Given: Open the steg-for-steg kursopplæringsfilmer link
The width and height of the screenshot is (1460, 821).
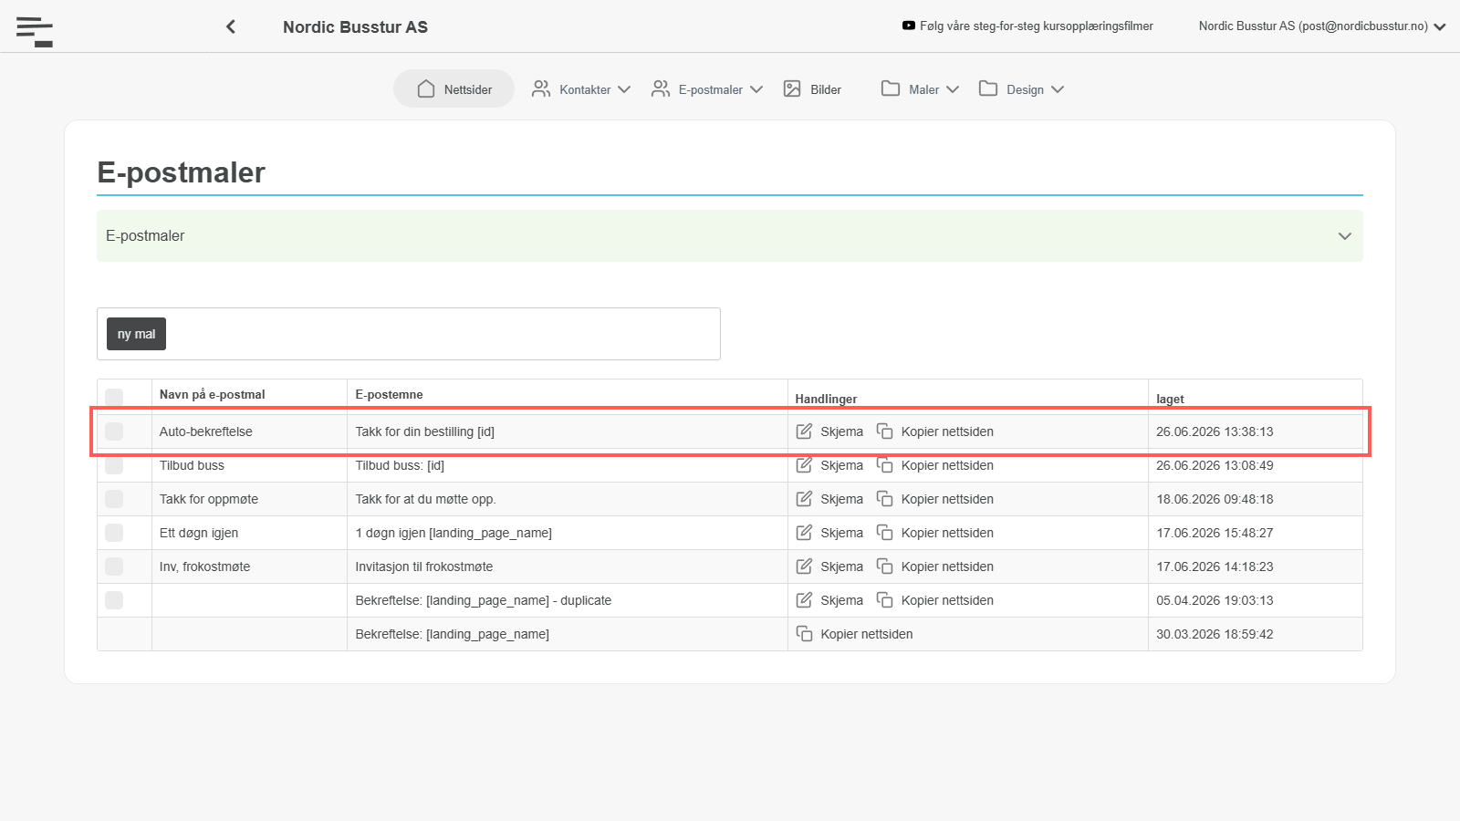Looking at the screenshot, I should pos(1037,26).
